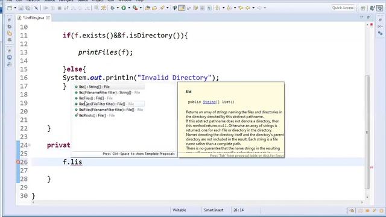The image size is (386, 217).
Task: Toggle Skip All Breakpoints icon
Action: click(x=36, y=8)
